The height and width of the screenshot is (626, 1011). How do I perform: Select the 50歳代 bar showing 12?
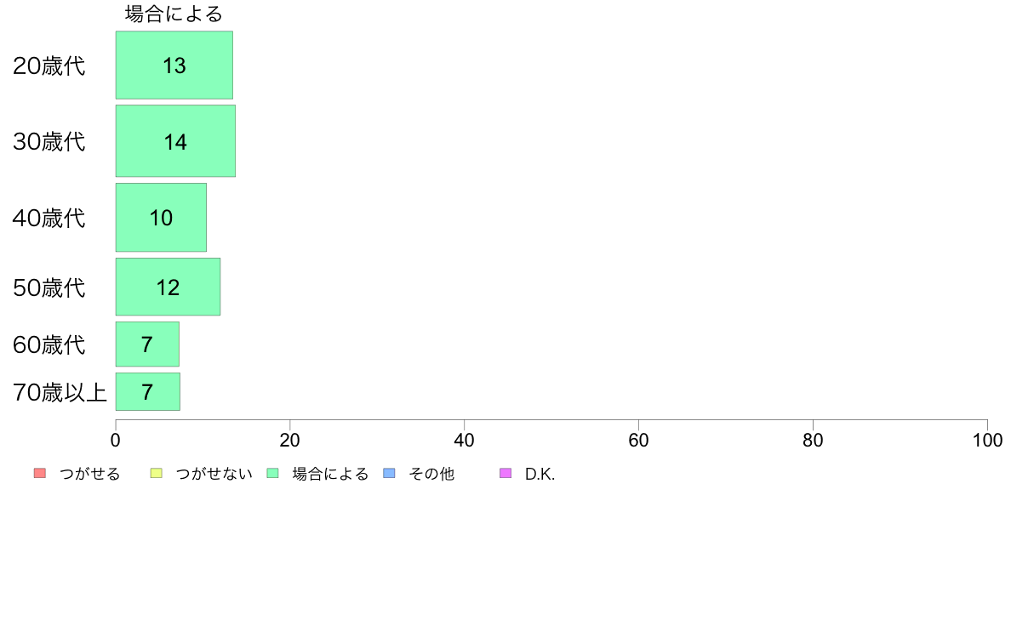[168, 287]
